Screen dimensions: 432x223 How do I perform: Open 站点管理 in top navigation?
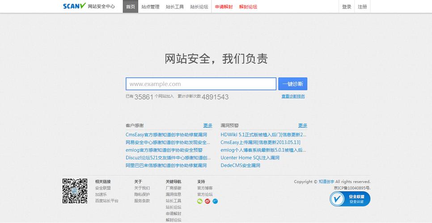(x=150, y=7)
